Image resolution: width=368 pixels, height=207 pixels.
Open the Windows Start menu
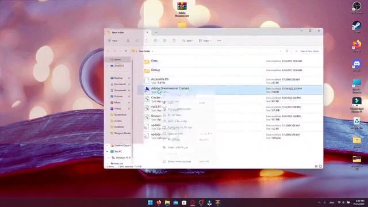click(150, 202)
